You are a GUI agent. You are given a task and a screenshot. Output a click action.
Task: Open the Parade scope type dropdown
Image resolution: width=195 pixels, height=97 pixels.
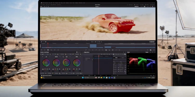(147, 52)
